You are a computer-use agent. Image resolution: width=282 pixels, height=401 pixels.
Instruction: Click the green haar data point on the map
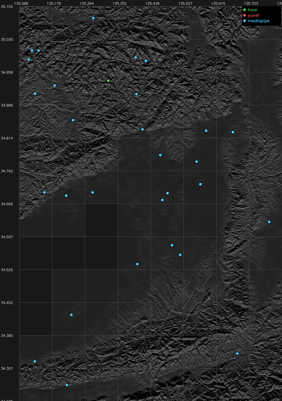point(108,81)
